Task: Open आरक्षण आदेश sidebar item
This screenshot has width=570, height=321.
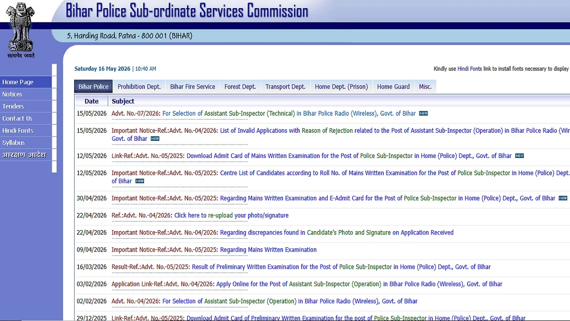Action: 26,155
